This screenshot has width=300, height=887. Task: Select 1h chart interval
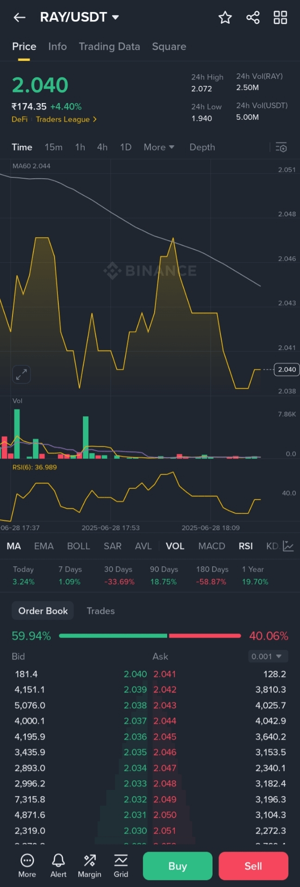[80, 147]
